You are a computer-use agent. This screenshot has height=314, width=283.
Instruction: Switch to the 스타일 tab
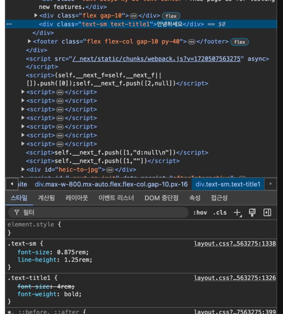click(19, 198)
